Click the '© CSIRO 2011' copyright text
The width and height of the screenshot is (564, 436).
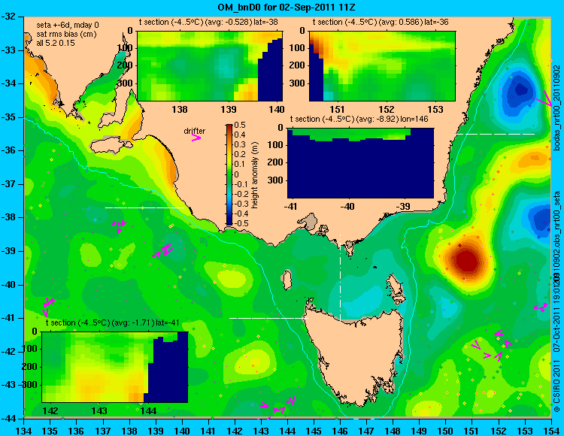556,385
